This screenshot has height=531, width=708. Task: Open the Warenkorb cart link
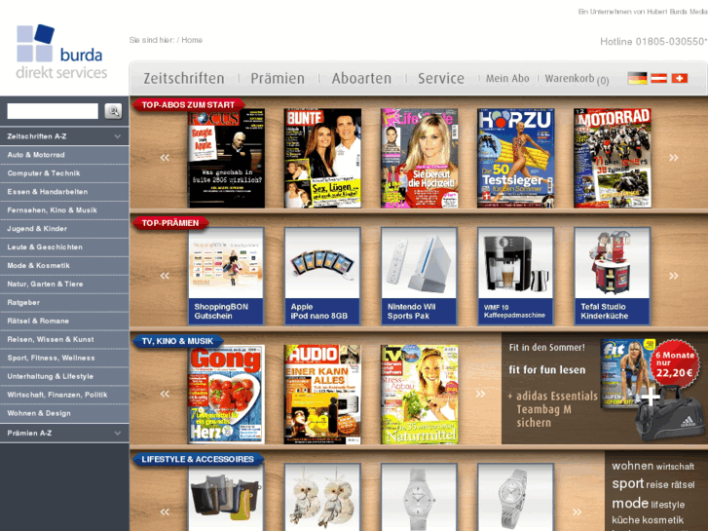click(x=577, y=79)
